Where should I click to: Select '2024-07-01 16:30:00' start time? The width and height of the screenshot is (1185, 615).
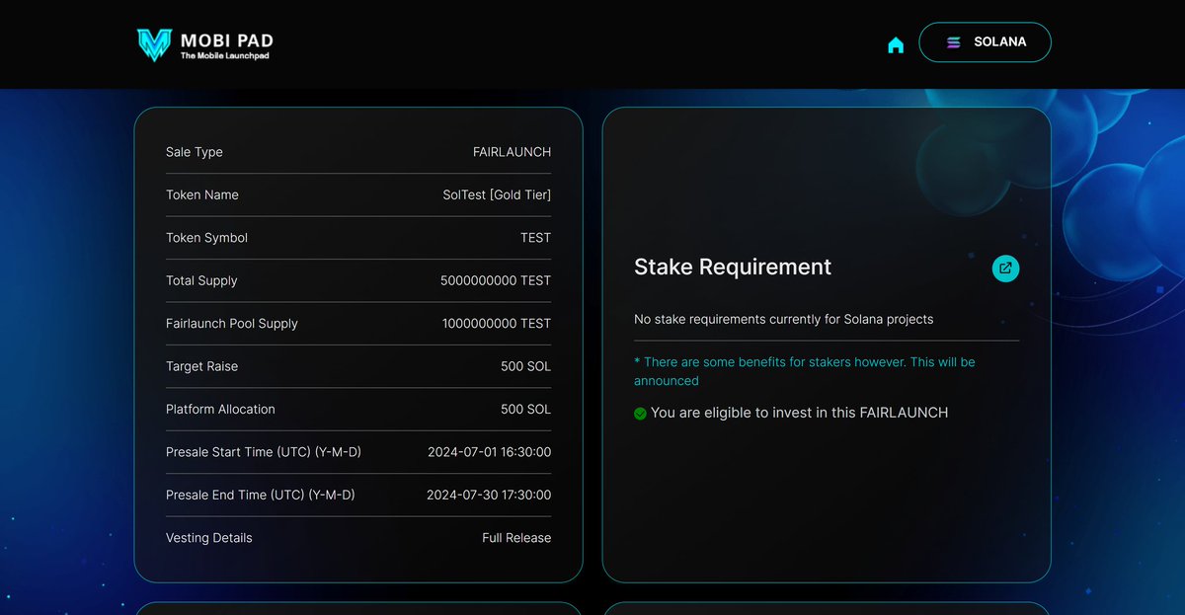coord(489,452)
